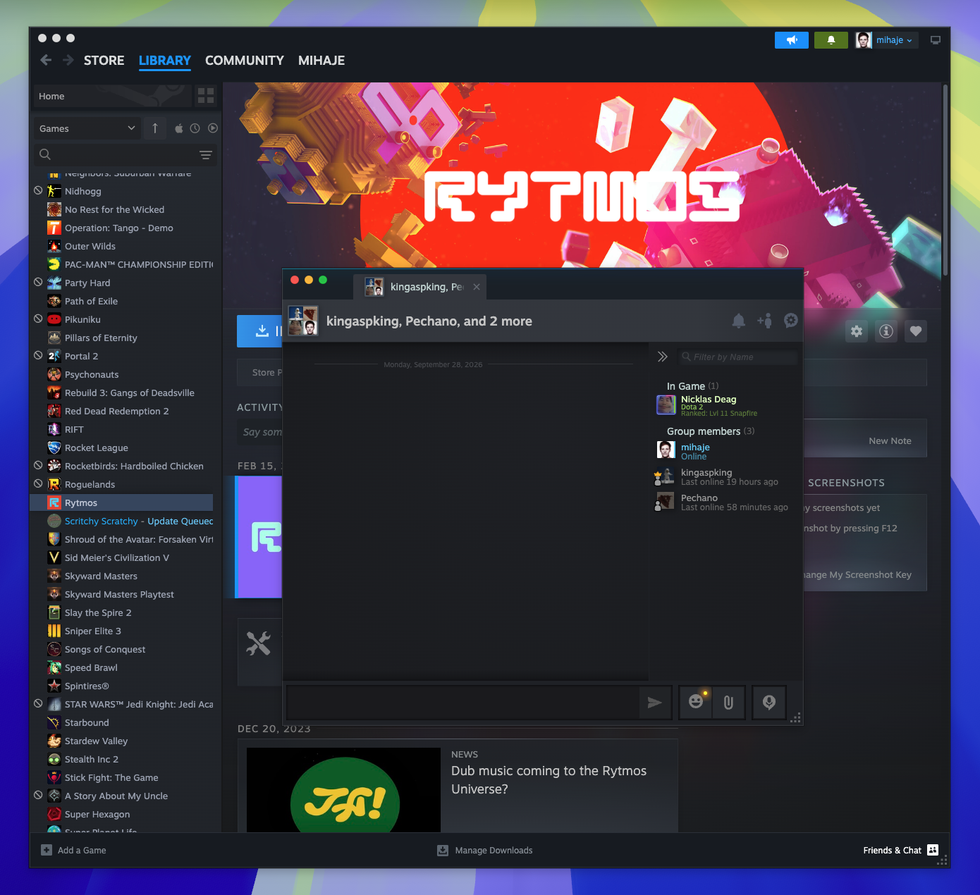Focus the Filter by Name field
This screenshot has height=895, width=980.
[737, 357]
